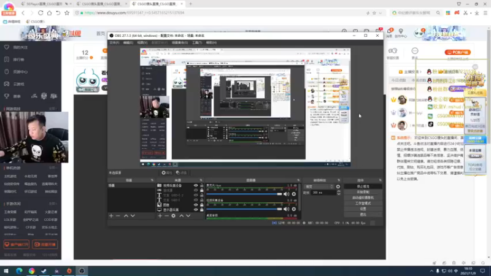Toggle lock on 视频采集设备 source
This screenshot has width=491, height=276.
202,186
